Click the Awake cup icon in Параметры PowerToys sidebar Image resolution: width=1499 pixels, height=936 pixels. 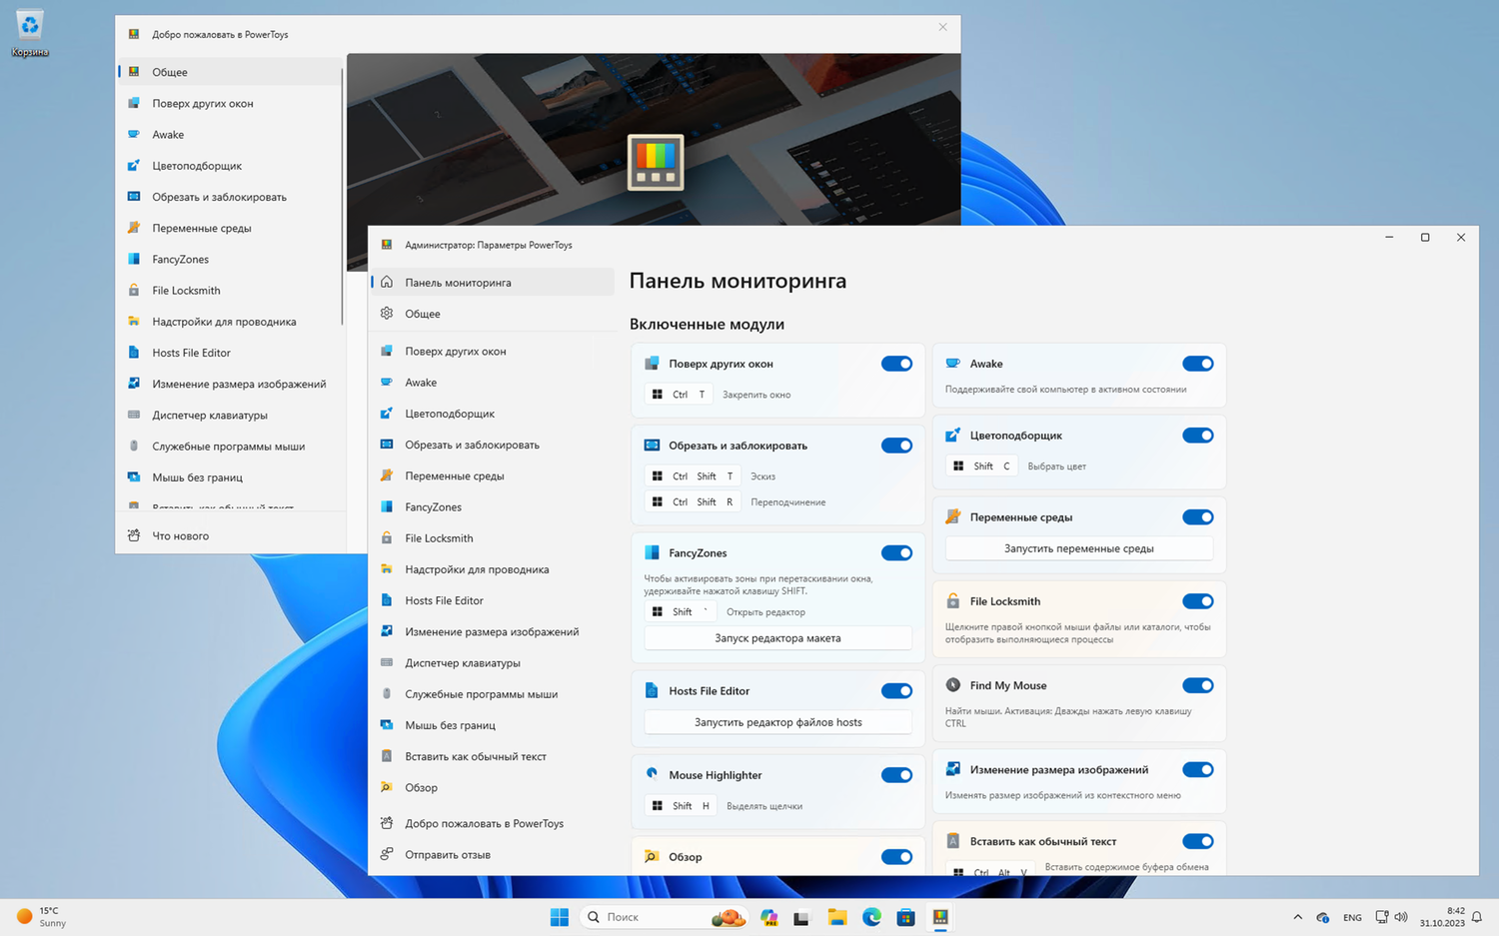tap(387, 382)
